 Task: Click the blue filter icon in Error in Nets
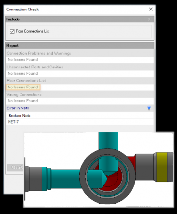(149, 108)
